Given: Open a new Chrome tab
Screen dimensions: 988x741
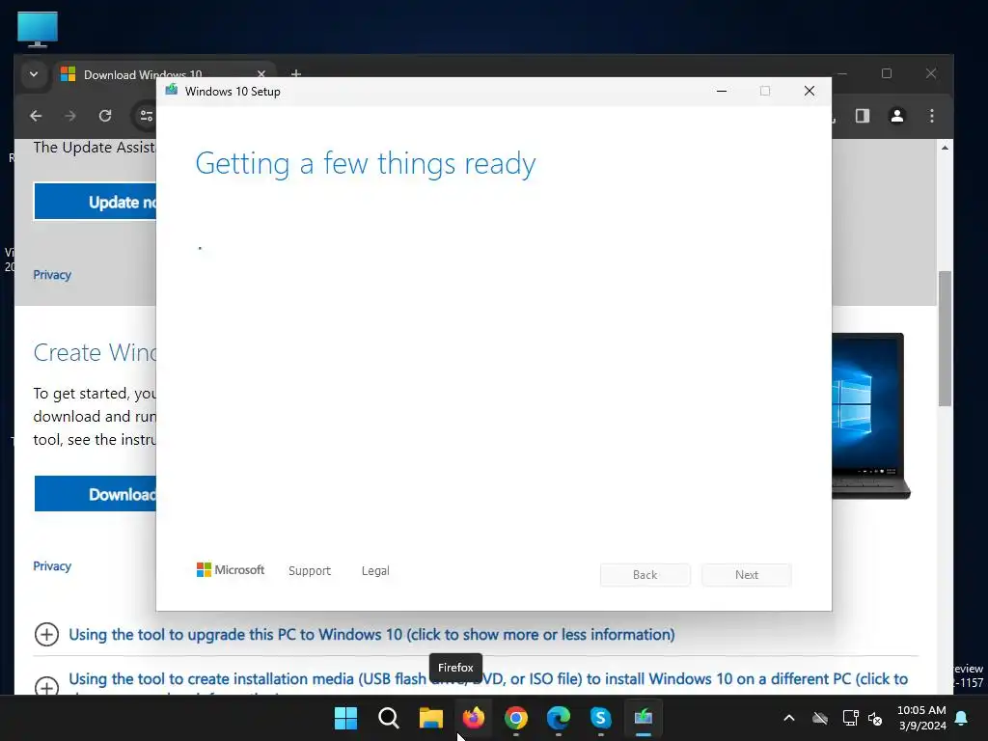Looking at the screenshot, I should point(295,73).
